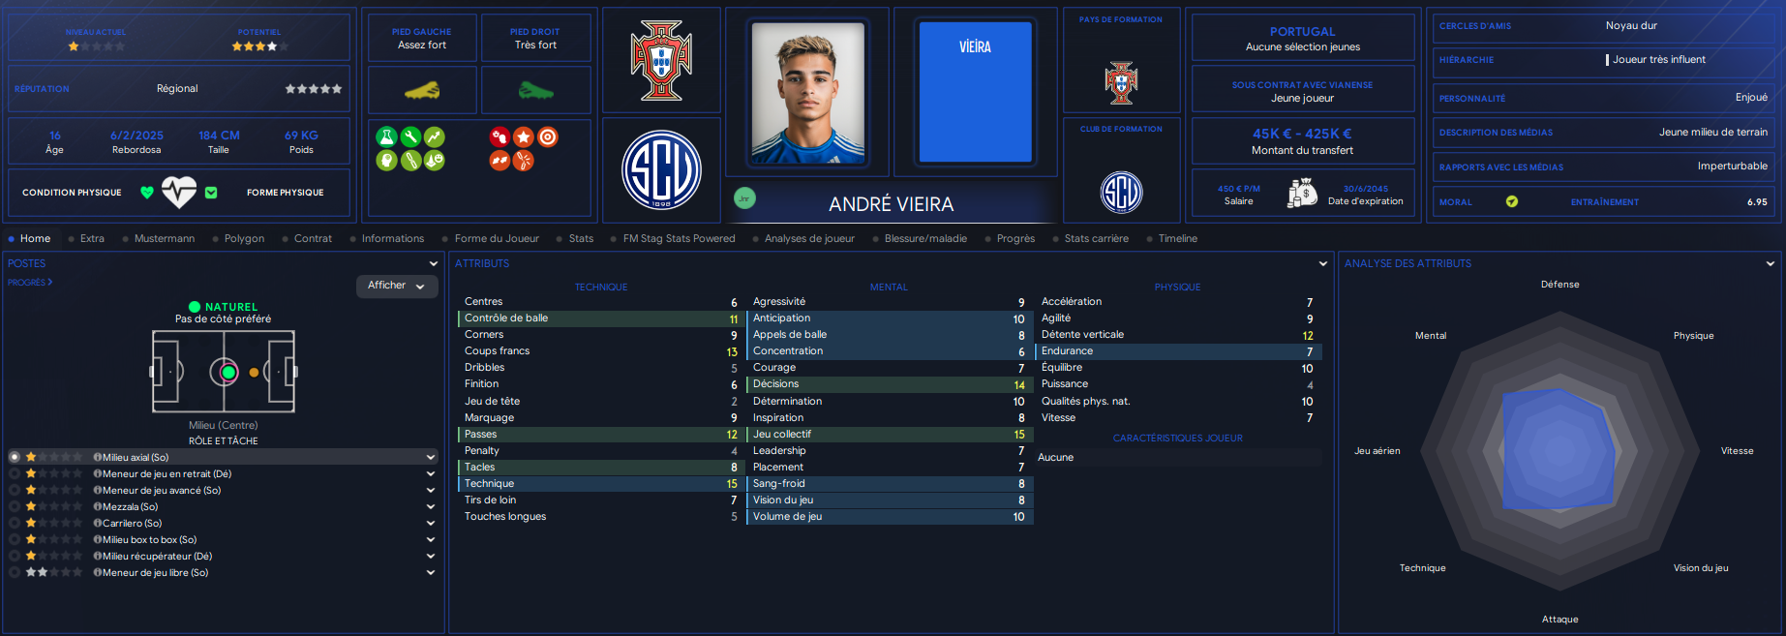Open the Stats carrière tab
This screenshot has width=1786, height=636.
point(1096,238)
